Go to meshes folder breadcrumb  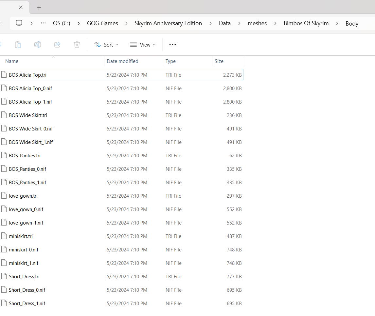tap(257, 23)
